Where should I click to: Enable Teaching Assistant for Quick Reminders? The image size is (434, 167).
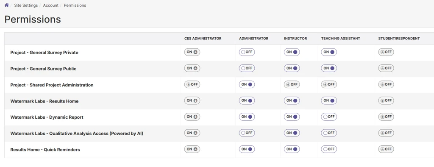coord(329,149)
